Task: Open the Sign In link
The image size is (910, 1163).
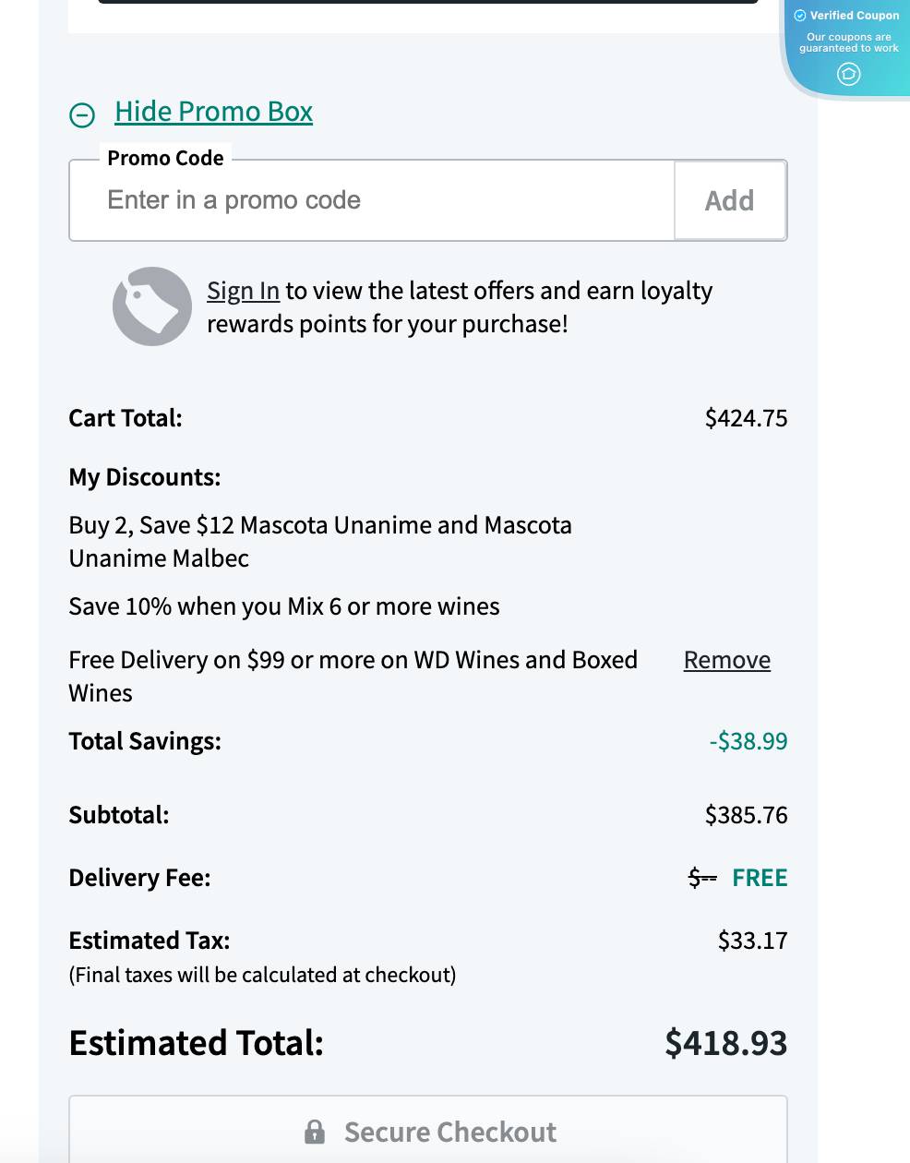Action: (243, 291)
